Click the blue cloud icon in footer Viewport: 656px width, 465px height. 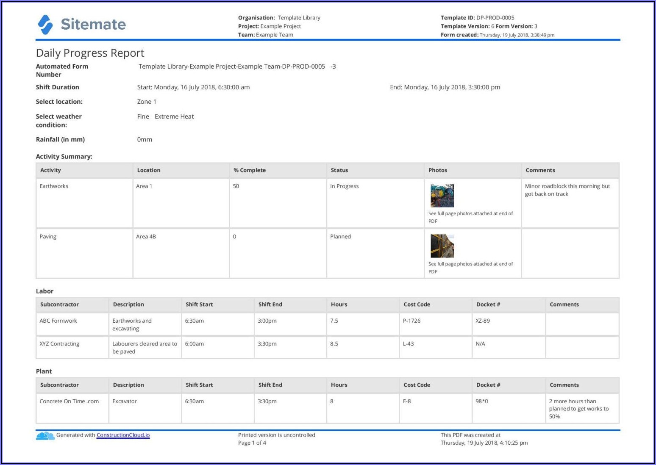click(45, 435)
